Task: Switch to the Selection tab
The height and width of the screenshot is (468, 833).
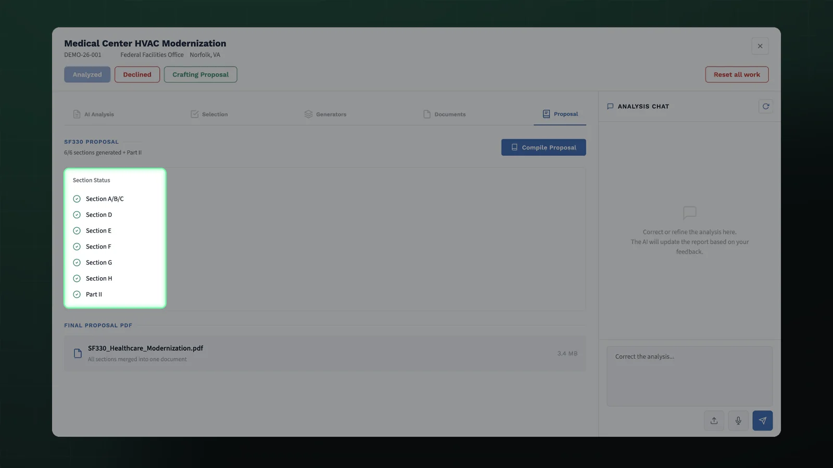Action: tap(209, 114)
